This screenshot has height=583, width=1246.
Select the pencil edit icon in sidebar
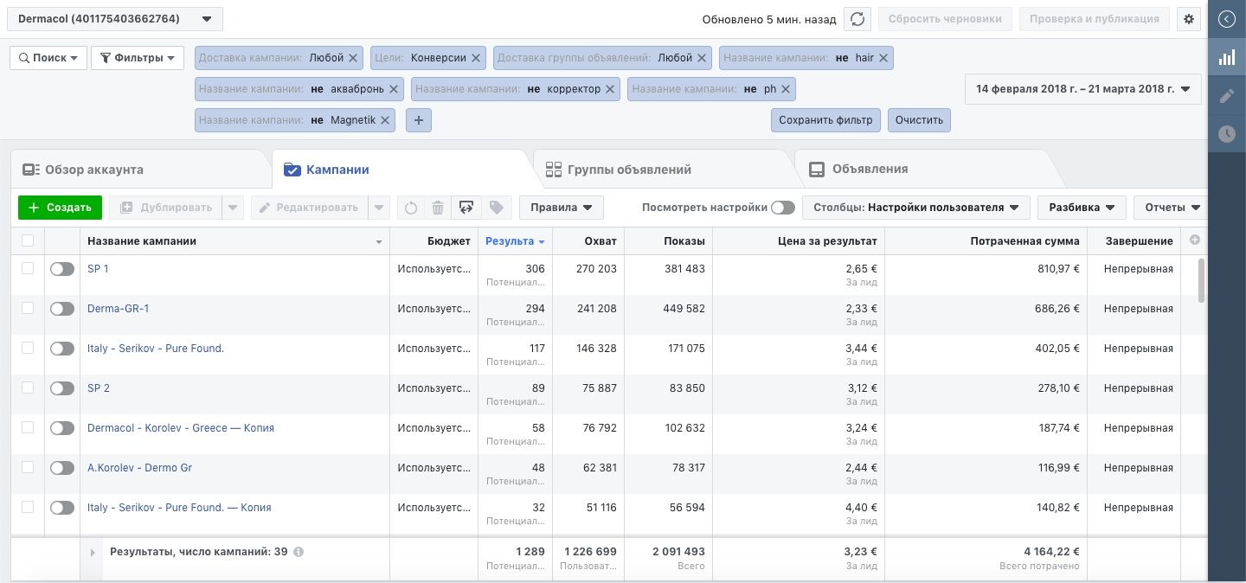(x=1227, y=95)
